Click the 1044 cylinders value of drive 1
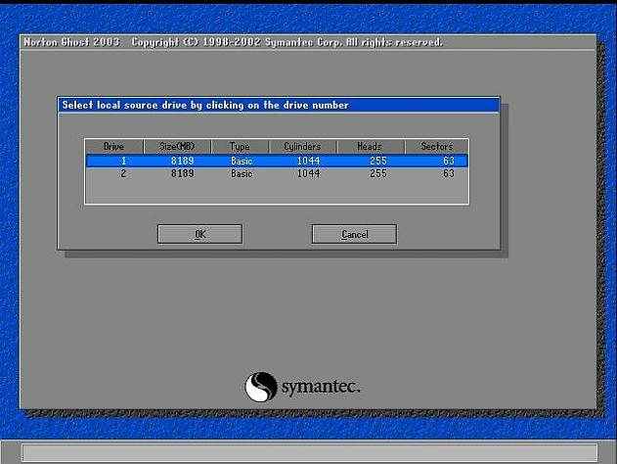Viewport: 617px width, 464px height. point(309,161)
